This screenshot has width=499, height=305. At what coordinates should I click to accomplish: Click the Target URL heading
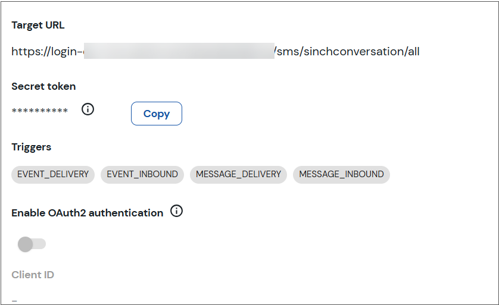coord(38,25)
